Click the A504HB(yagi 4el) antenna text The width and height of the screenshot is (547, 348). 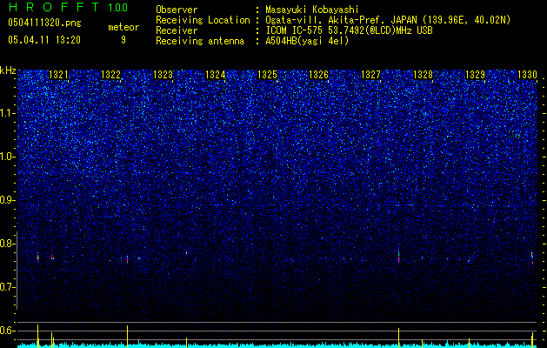[307, 41]
